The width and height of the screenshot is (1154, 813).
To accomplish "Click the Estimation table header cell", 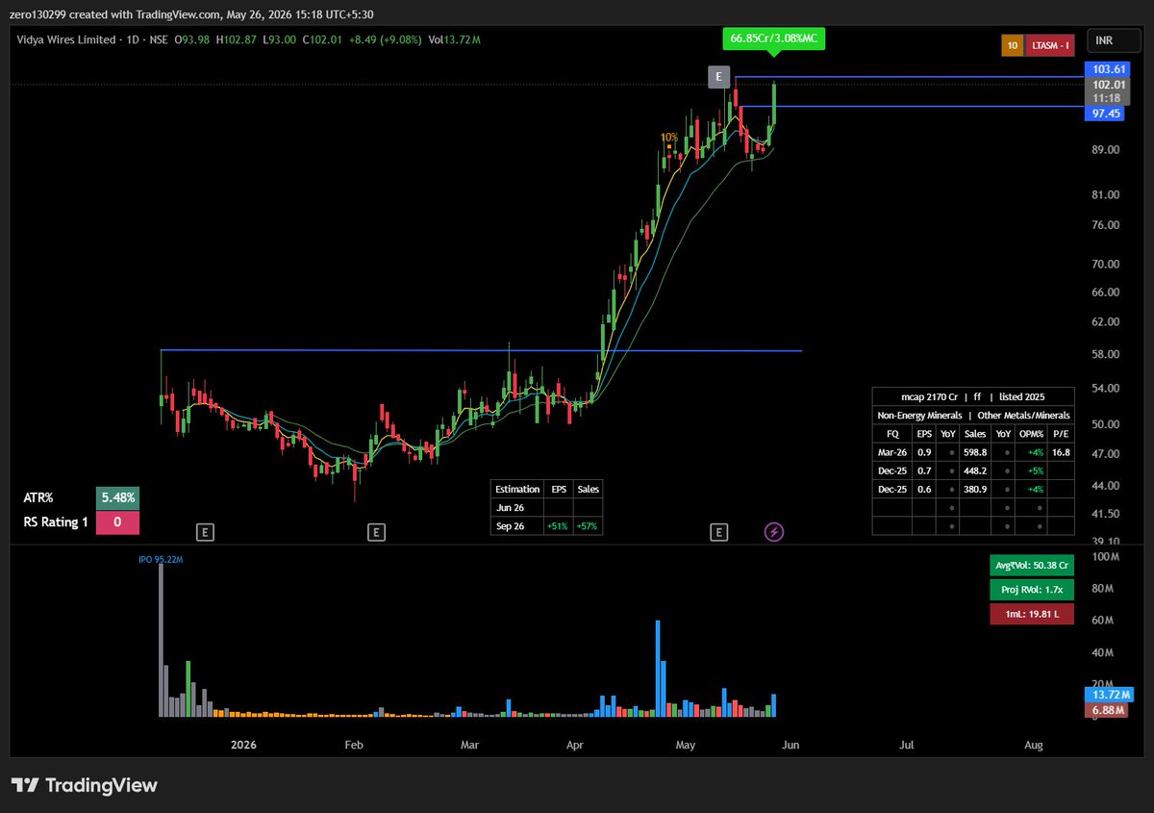I will [x=517, y=489].
